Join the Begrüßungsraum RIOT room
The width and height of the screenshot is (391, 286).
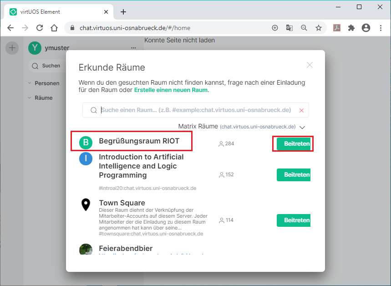point(294,144)
